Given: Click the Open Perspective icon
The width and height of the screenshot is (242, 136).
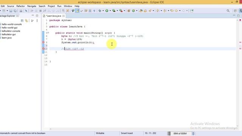Looking at the screenshot, I should coord(235,11).
